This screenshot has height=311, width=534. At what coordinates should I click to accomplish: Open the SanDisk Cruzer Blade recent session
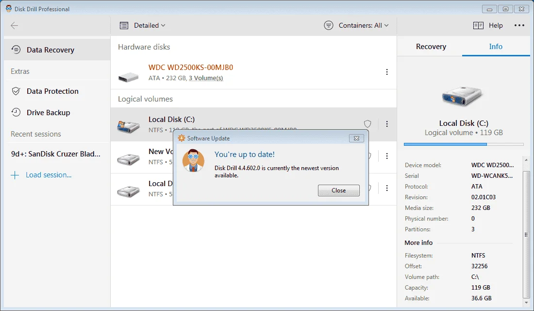56,154
